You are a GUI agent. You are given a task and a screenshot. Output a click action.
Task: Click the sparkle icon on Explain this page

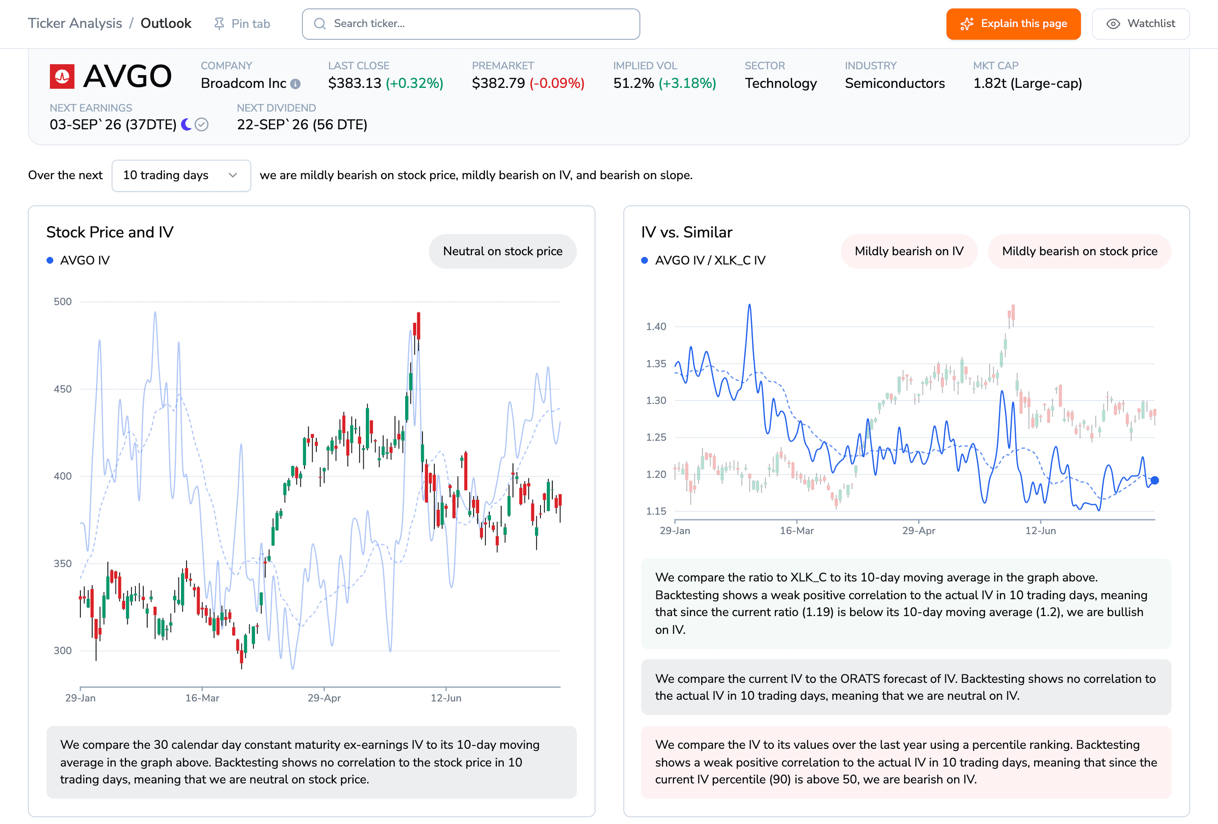coord(967,24)
